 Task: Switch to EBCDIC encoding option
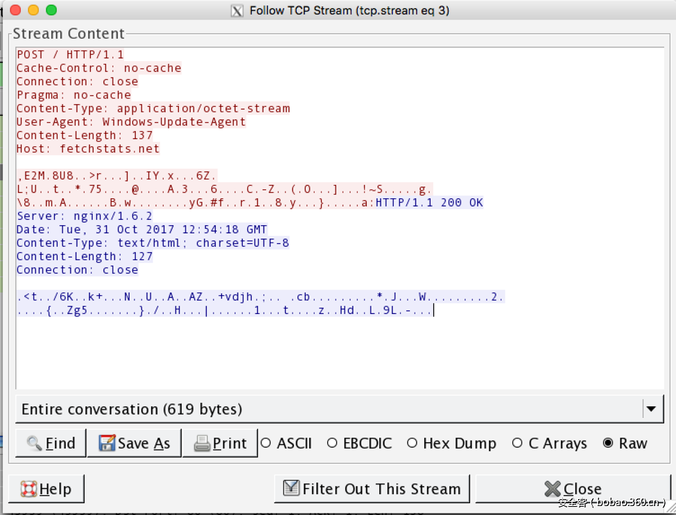[x=332, y=444]
